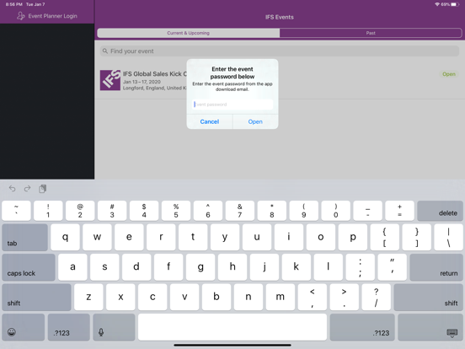The width and height of the screenshot is (465, 349).
Task: Cancel the event password dialog
Action: pyautogui.click(x=210, y=121)
